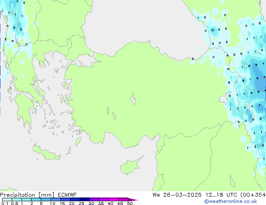Click the 'ECMWF' model label
This screenshot has height=205, width=266.
(68, 195)
